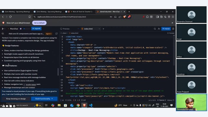Viewport: 208px width, 117px height.
Task: Open the notifications center icon
Action: 171,105
